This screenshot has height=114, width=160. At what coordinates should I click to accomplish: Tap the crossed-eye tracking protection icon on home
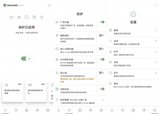pos(19,17)
